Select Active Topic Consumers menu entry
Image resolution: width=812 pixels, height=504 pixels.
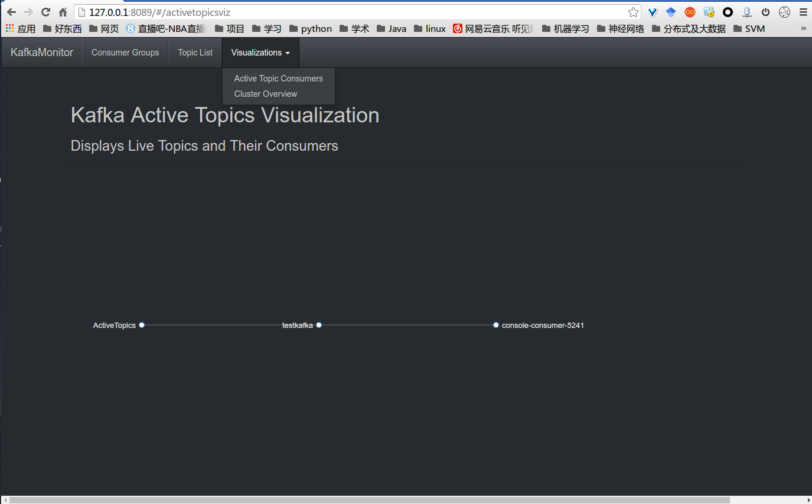(278, 79)
